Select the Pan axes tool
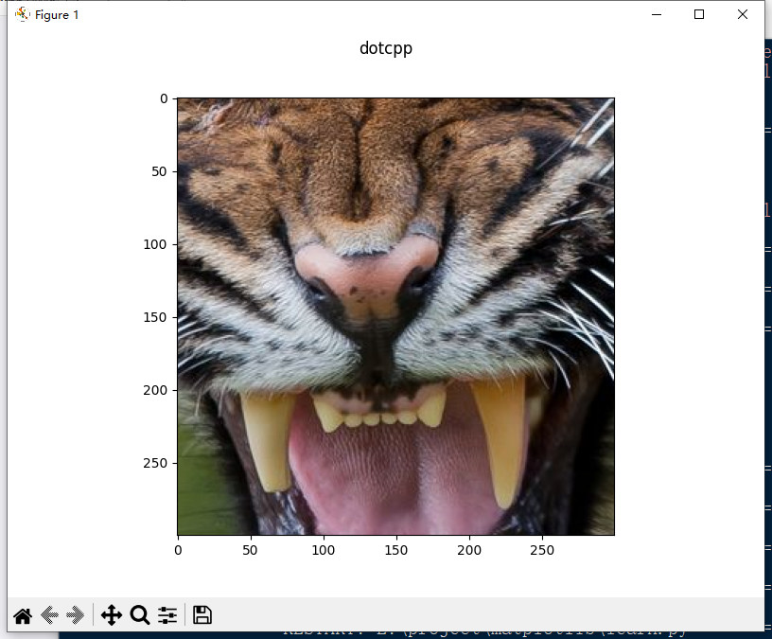 (x=112, y=615)
